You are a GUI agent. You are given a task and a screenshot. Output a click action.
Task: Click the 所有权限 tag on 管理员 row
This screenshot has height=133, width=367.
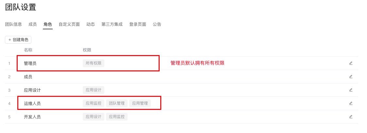94,63
